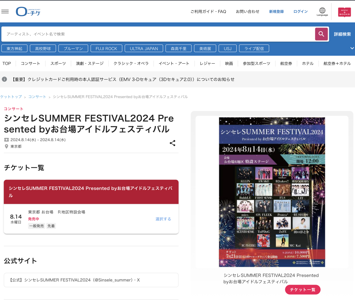Click 選択する for the 8.14 ticket

163,219
